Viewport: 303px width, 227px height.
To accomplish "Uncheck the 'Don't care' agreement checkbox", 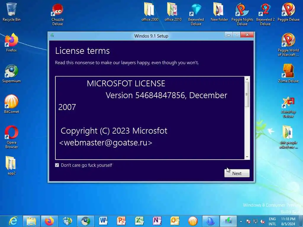I will [57, 165].
